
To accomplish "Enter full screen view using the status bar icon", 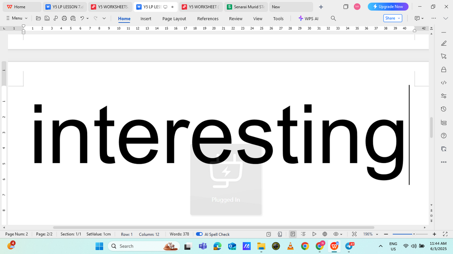I will tap(445, 234).
